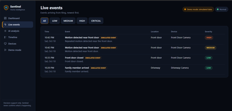Image resolution: width=232 pixels, height=111 pixels.
Task: Click the HIGH severity badge in first row
Action: pos(209,38)
